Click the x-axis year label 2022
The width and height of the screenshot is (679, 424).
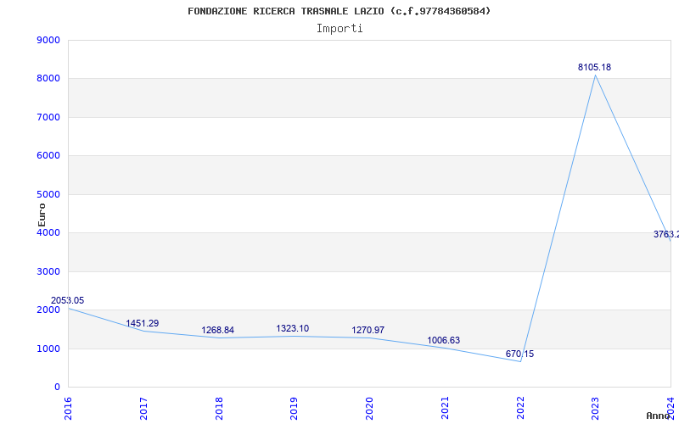tap(520, 409)
